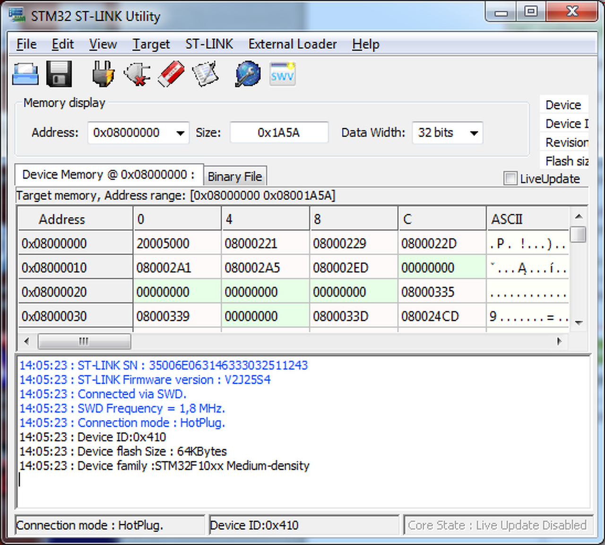Screen dimensions: 605x545
Task: Minimize the ST-LINK Utility window
Action: [501, 12]
